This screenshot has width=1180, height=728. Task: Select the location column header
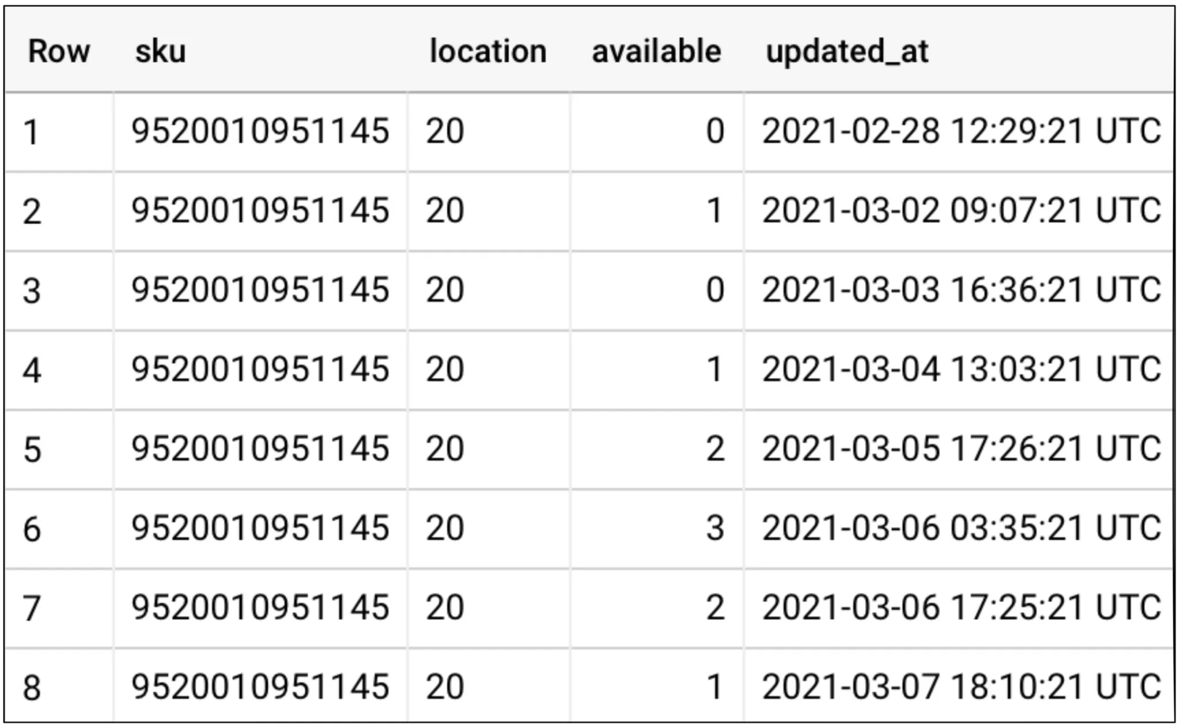(x=488, y=51)
